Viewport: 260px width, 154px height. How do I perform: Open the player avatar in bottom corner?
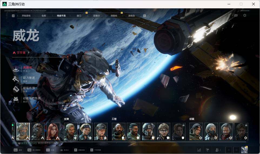tap(244, 150)
